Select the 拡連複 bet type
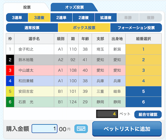 (x=106, y=17)
